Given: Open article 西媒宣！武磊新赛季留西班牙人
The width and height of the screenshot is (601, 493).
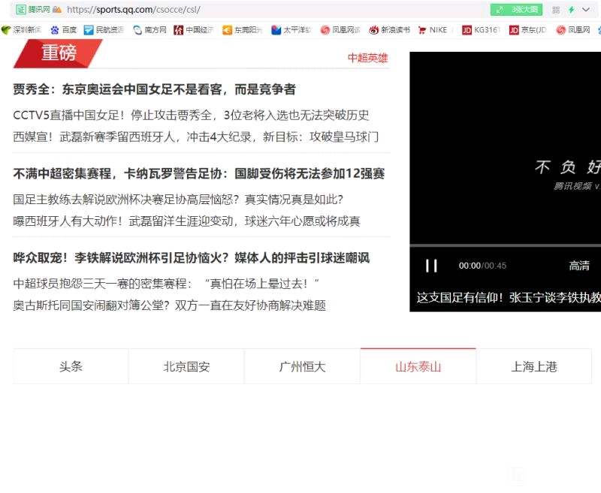Looking at the screenshot, I should 195,137.
